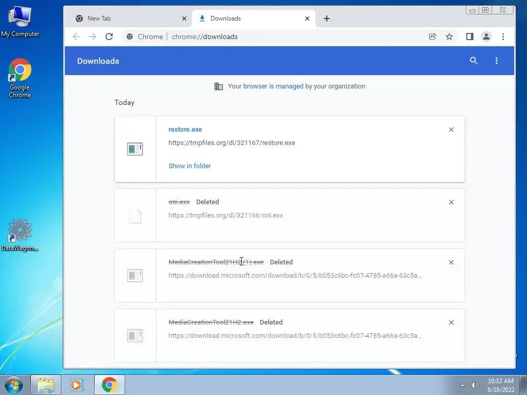Open Windows Explorer from the taskbar
527x395 pixels.
tap(46, 385)
